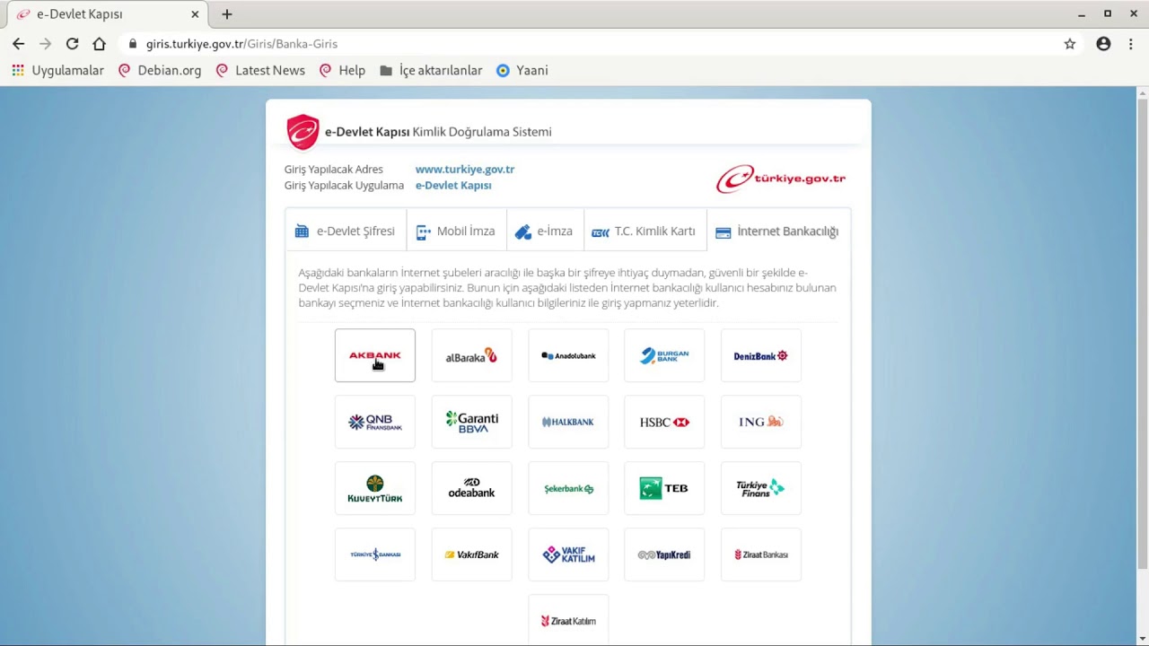Close the e-Devlet Kapısı tab
This screenshot has height=646, width=1149.
coord(195,14)
